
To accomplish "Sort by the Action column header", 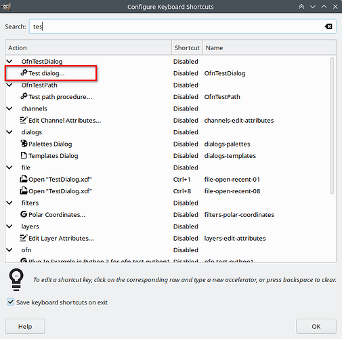I will [88, 47].
